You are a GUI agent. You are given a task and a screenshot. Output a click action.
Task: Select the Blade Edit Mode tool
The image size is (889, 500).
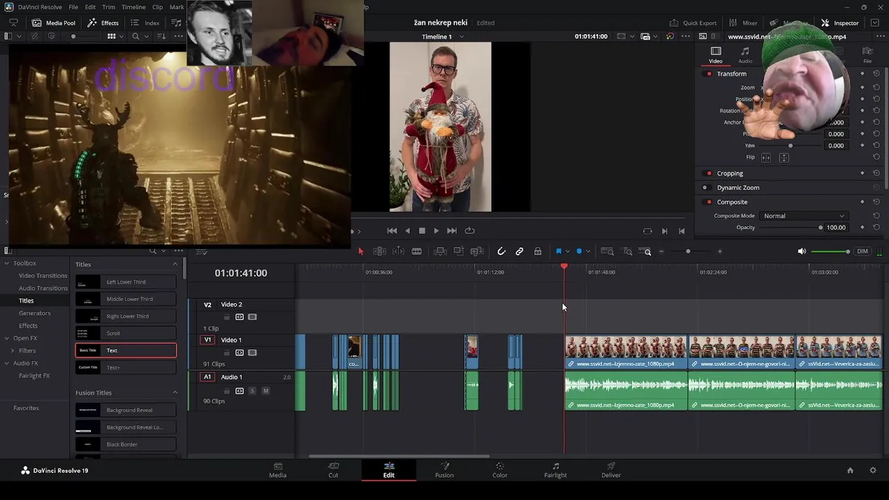[417, 251]
